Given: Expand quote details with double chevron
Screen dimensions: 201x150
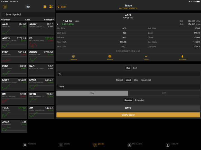Looking at the screenshot, I should point(58,24).
